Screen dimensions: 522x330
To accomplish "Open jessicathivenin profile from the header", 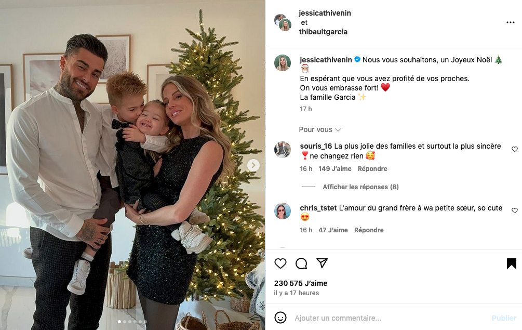I will [325, 13].
